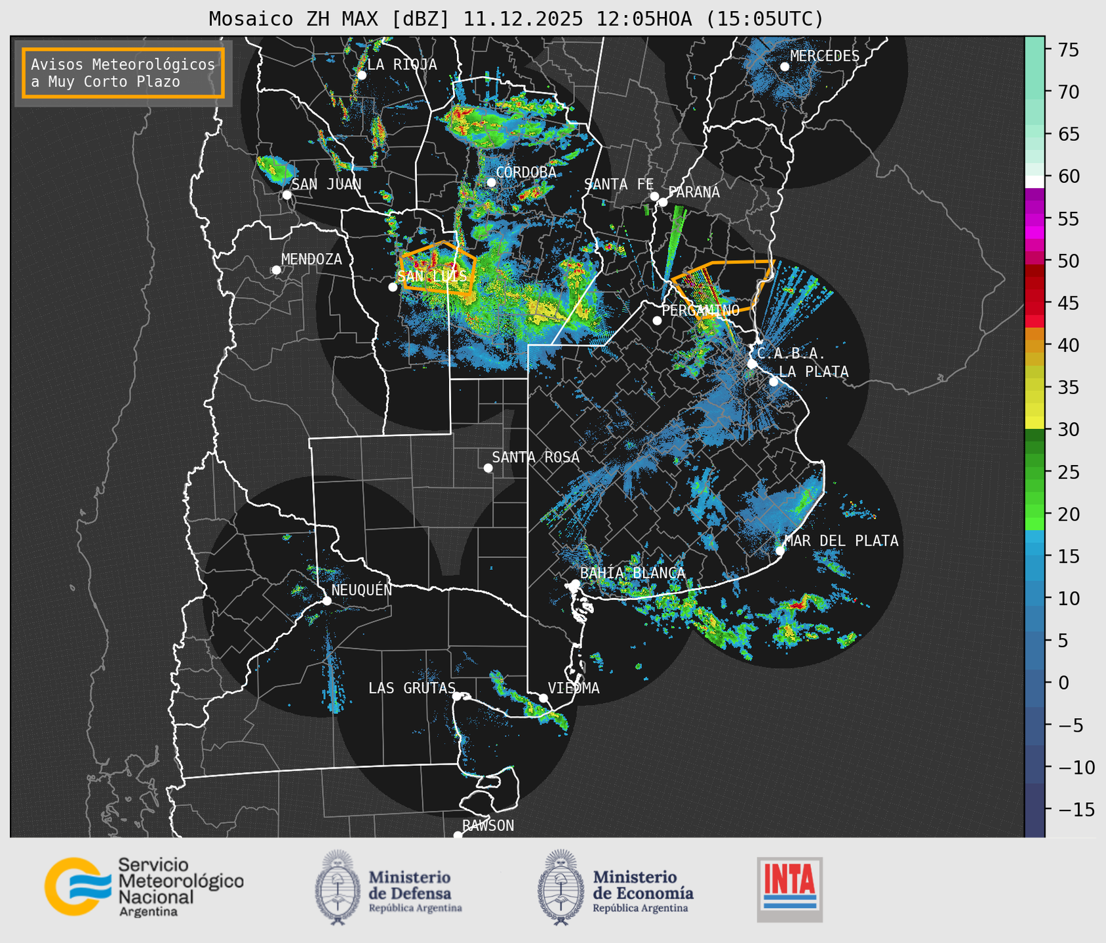Click the PARANA city label
Image resolution: width=1106 pixels, height=943 pixels.
click(694, 192)
